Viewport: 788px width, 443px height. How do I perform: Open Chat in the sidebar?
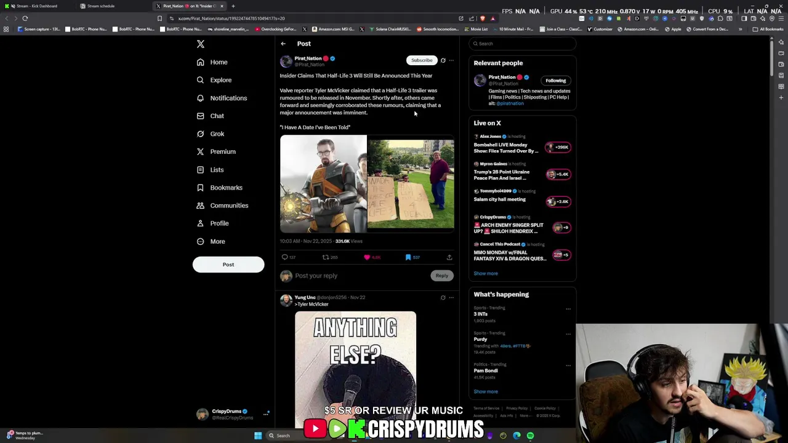[210, 116]
